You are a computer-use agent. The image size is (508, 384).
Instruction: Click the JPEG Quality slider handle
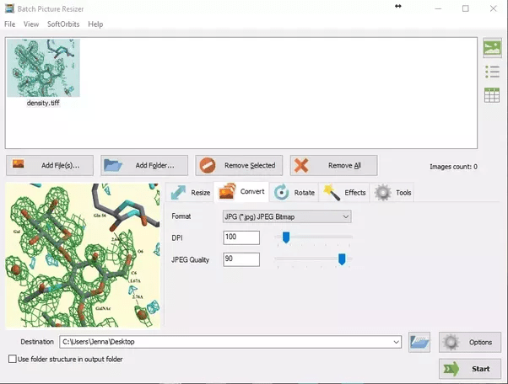point(342,259)
